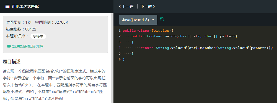Click the 空间限制：32768K text

click(51, 22)
